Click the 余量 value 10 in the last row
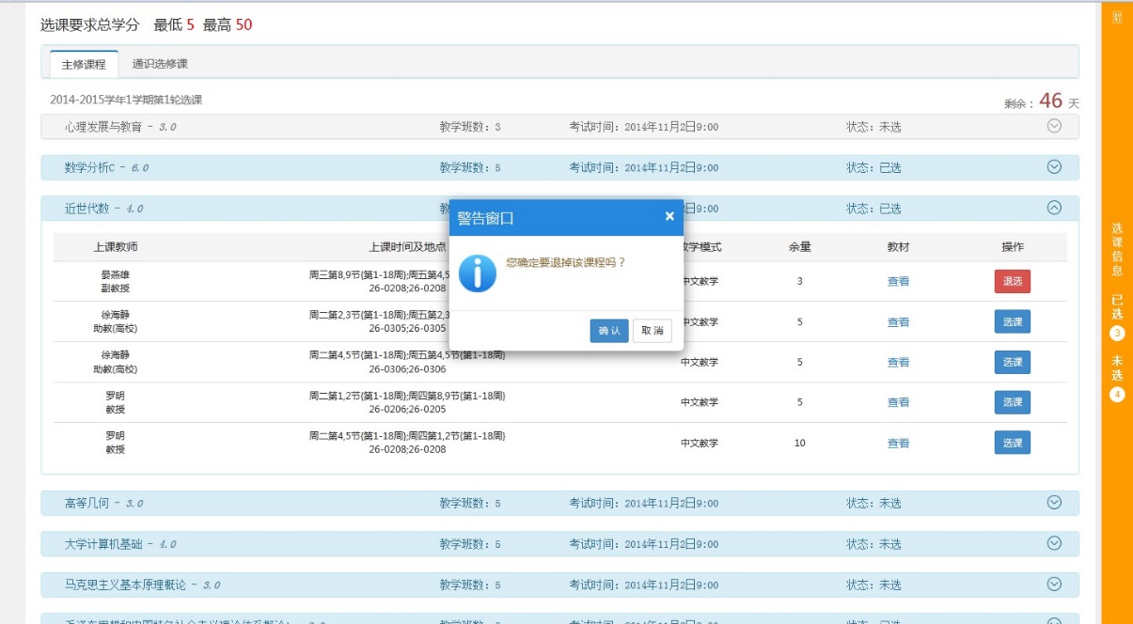The height and width of the screenshot is (624, 1133). (800, 443)
